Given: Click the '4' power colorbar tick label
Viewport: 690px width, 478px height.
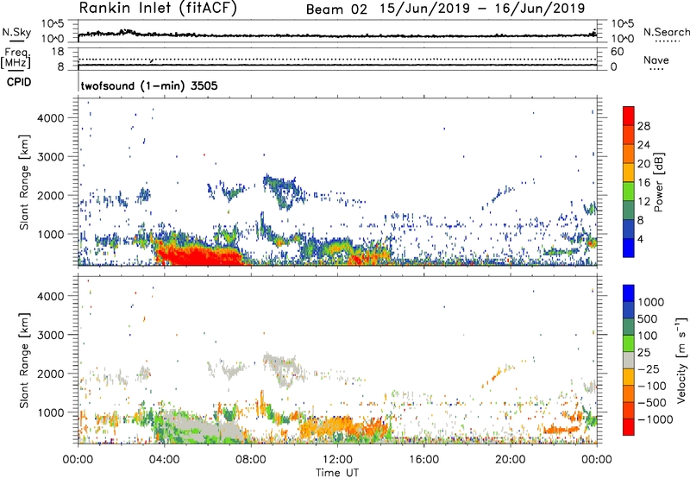Looking at the screenshot, I should [641, 240].
